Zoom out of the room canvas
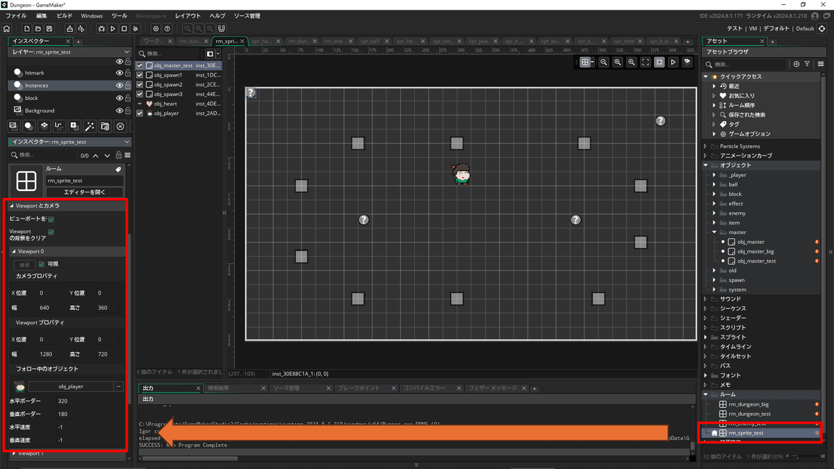834x469 pixels. (x=603, y=62)
